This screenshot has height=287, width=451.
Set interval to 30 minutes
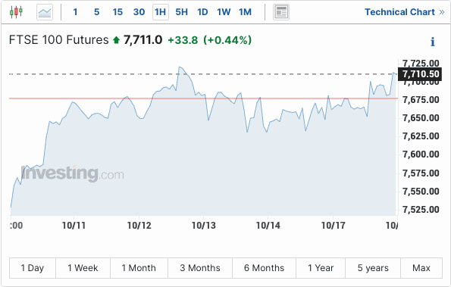139,12
